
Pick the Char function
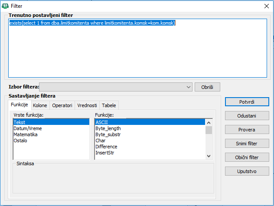click(x=150, y=141)
